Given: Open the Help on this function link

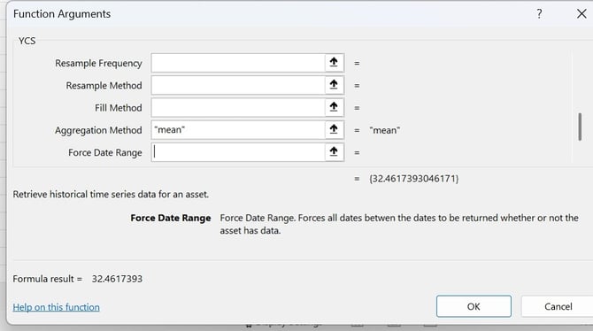Looking at the screenshot, I should point(57,307).
